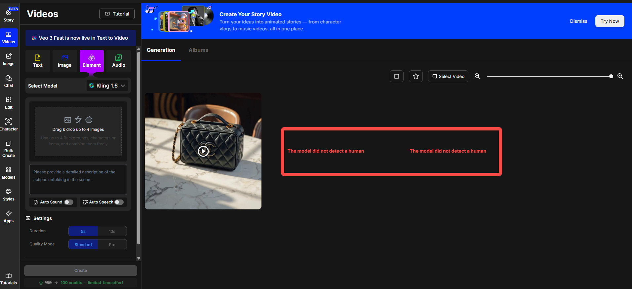The height and width of the screenshot is (289, 632).
Task: Play the handbag video thumbnail
Action: click(203, 151)
